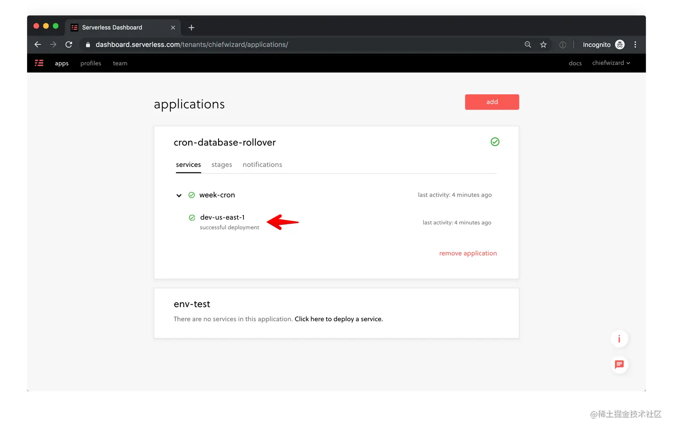The image size is (673, 430).
Task: Click the 'applications' page heading
Action: 189,104
